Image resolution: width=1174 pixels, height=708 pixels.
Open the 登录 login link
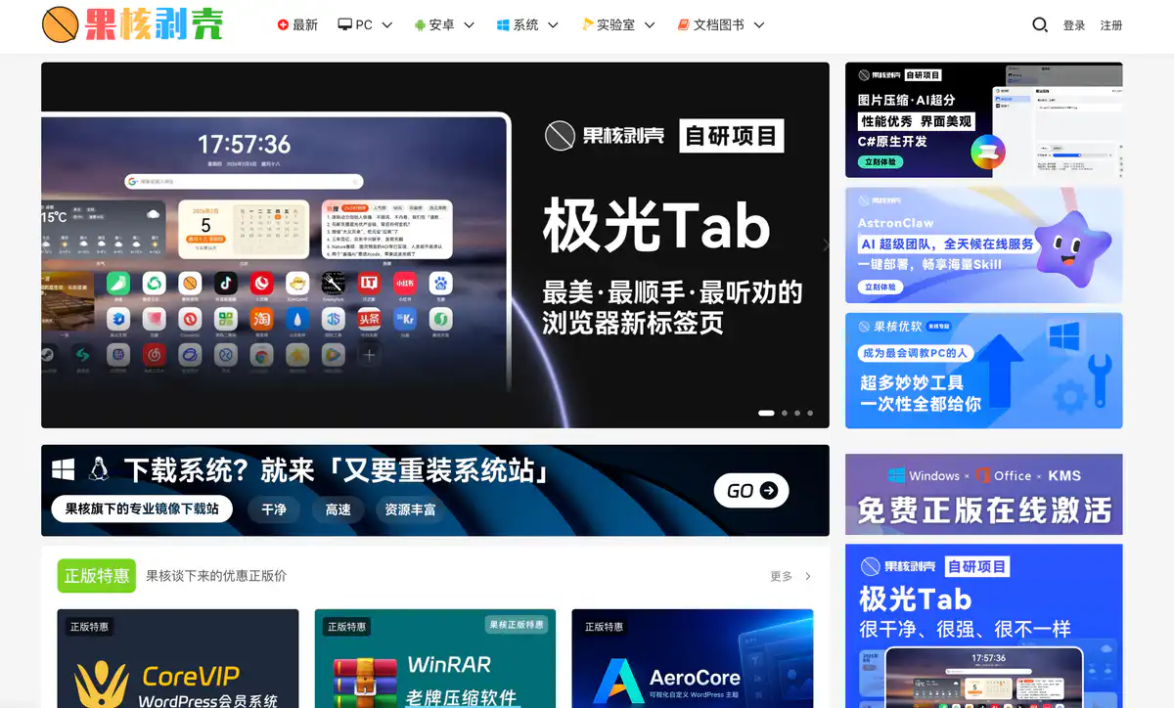[x=1074, y=25]
